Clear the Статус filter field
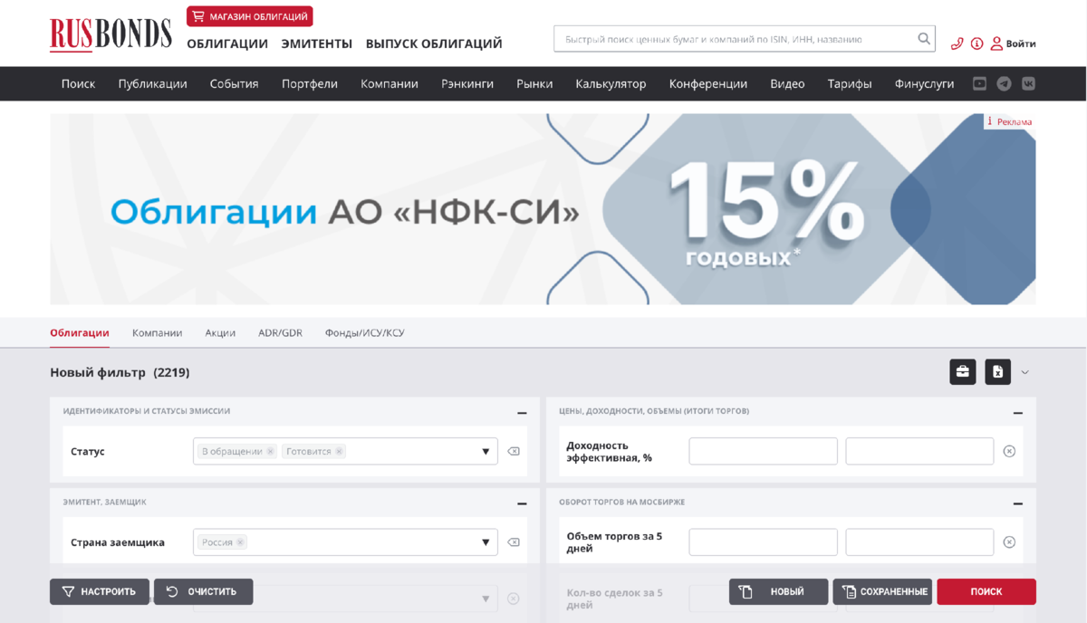Viewport: 1087px width, 623px height. click(x=514, y=451)
